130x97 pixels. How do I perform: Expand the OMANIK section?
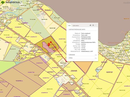coord(71,55)
